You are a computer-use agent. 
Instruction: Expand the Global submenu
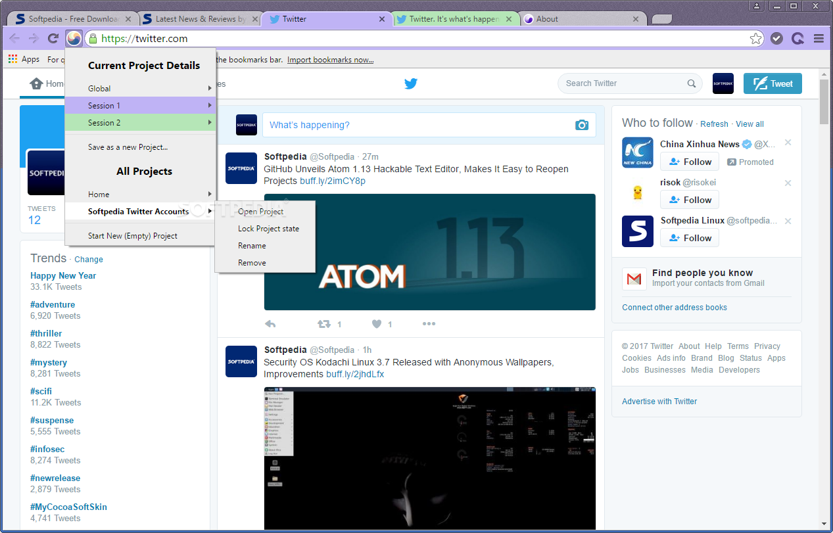coord(140,89)
